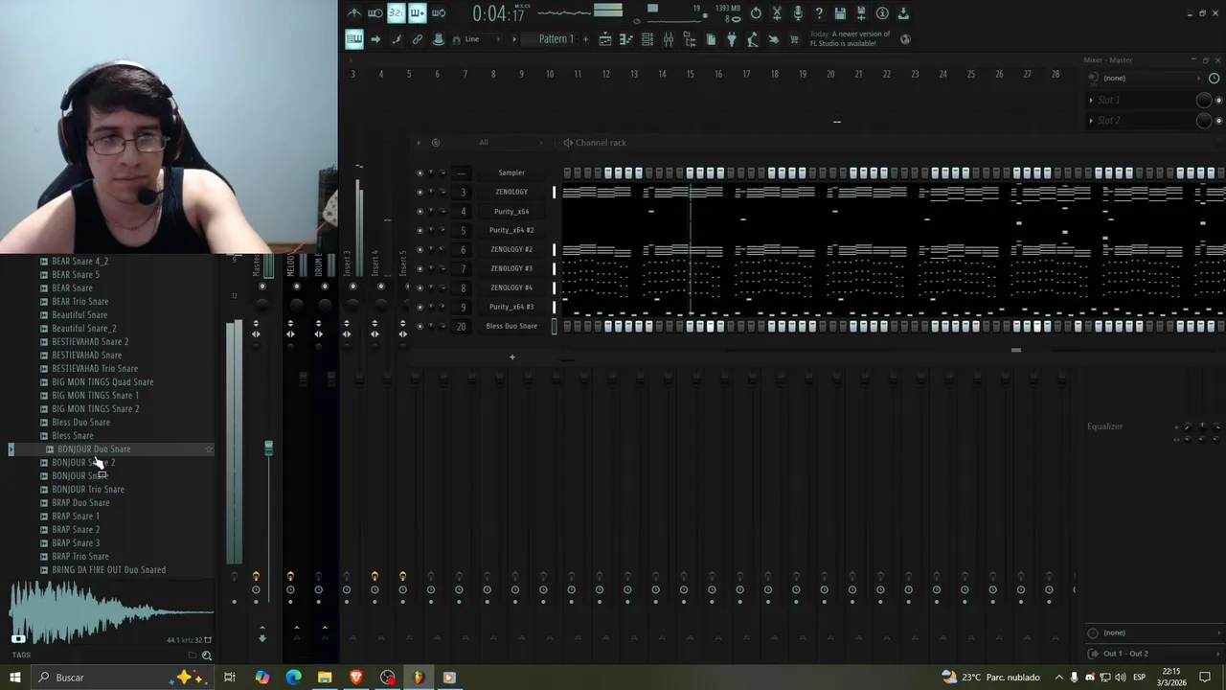Screen dimensions: 1226x690
Task: Open the Bless Duo Snare channel button
Action: (x=511, y=326)
